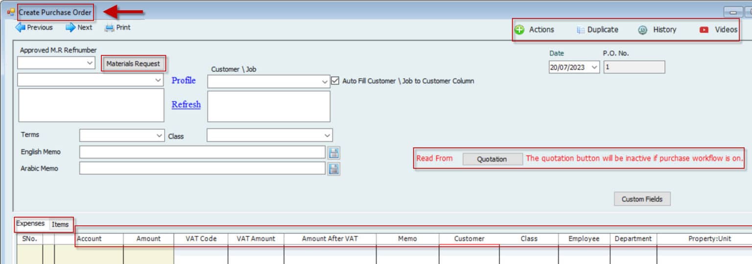Open the History clock icon
Viewport: 752px width, 264px height.
click(x=643, y=30)
